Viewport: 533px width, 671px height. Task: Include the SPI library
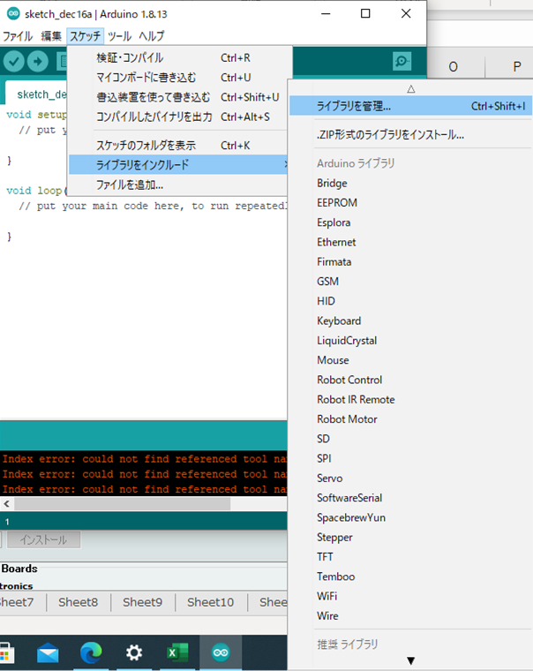[410, 459]
